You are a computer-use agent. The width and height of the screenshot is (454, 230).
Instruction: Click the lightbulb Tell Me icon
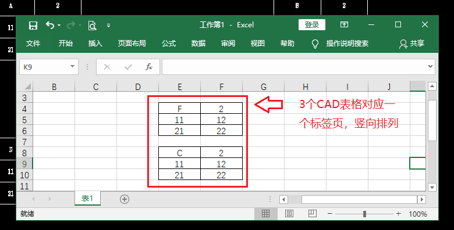coord(315,44)
